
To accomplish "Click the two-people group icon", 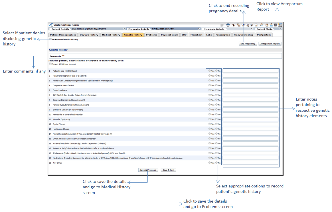I will coord(262,25).
